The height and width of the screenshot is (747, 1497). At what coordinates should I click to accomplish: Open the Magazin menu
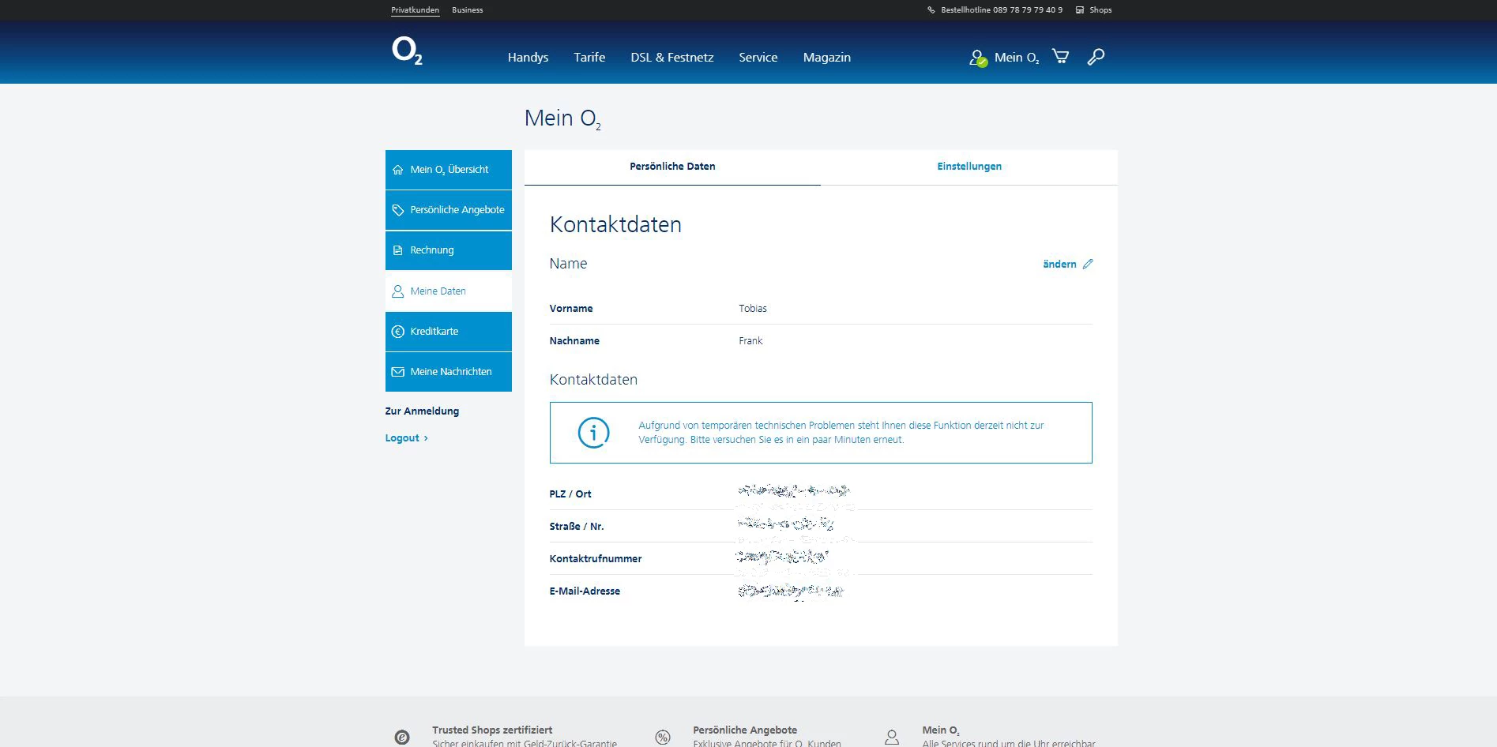827,58
